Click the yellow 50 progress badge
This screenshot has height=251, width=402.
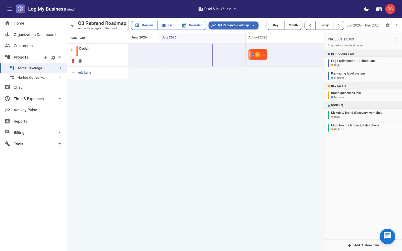257,55
